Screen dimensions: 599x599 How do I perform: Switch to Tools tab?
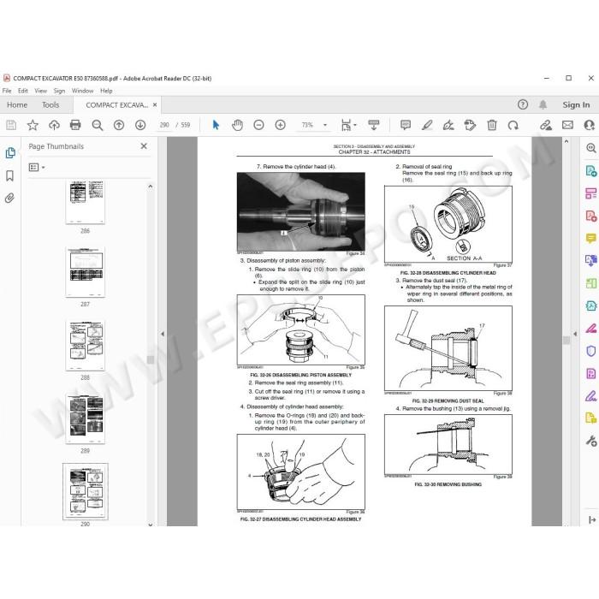click(50, 104)
